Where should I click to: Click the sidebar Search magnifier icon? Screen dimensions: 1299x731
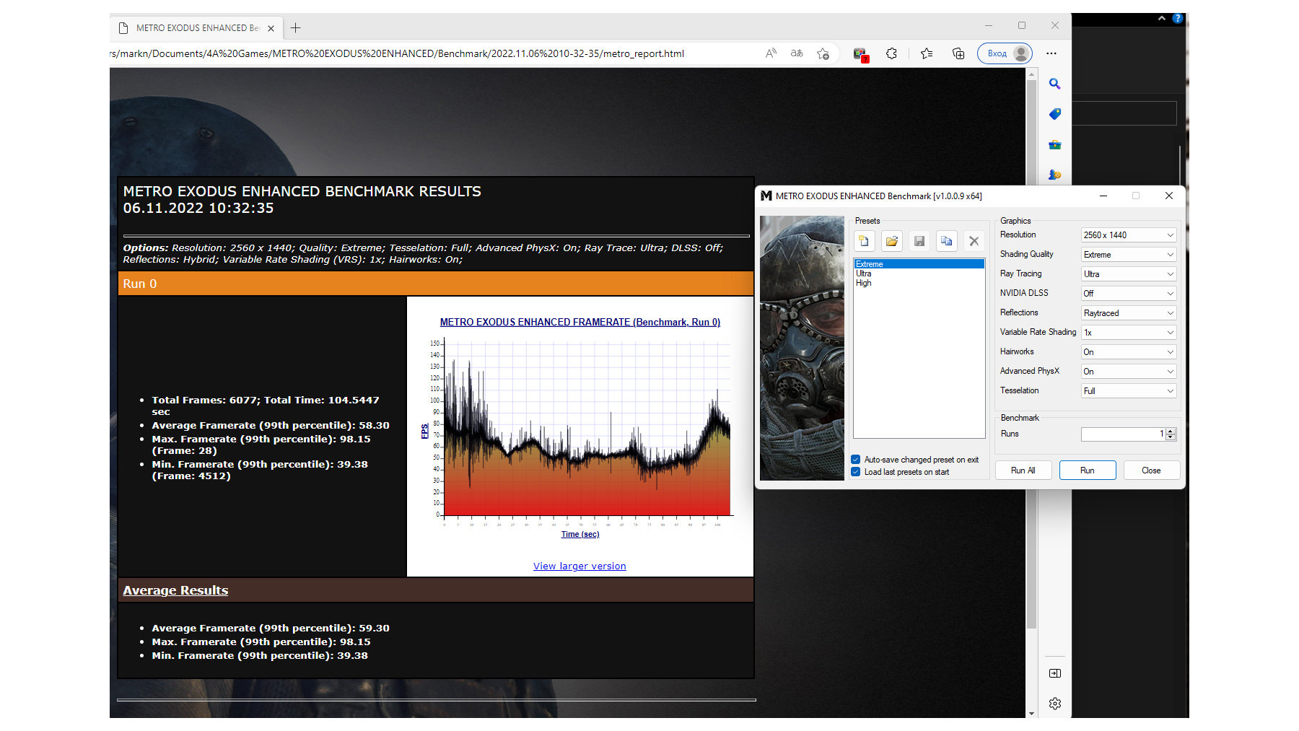(1055, 84)
